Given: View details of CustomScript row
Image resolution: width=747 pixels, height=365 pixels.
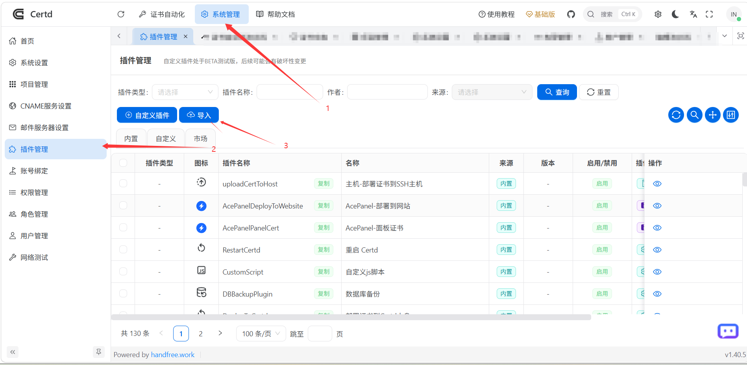Looking at the screenshot, I should pyautogui.click(x=657, y=272).
